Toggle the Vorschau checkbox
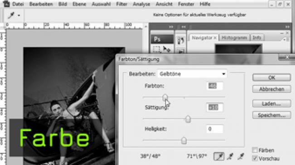Viewport: 295px width, 165px height. coord(255,158)
